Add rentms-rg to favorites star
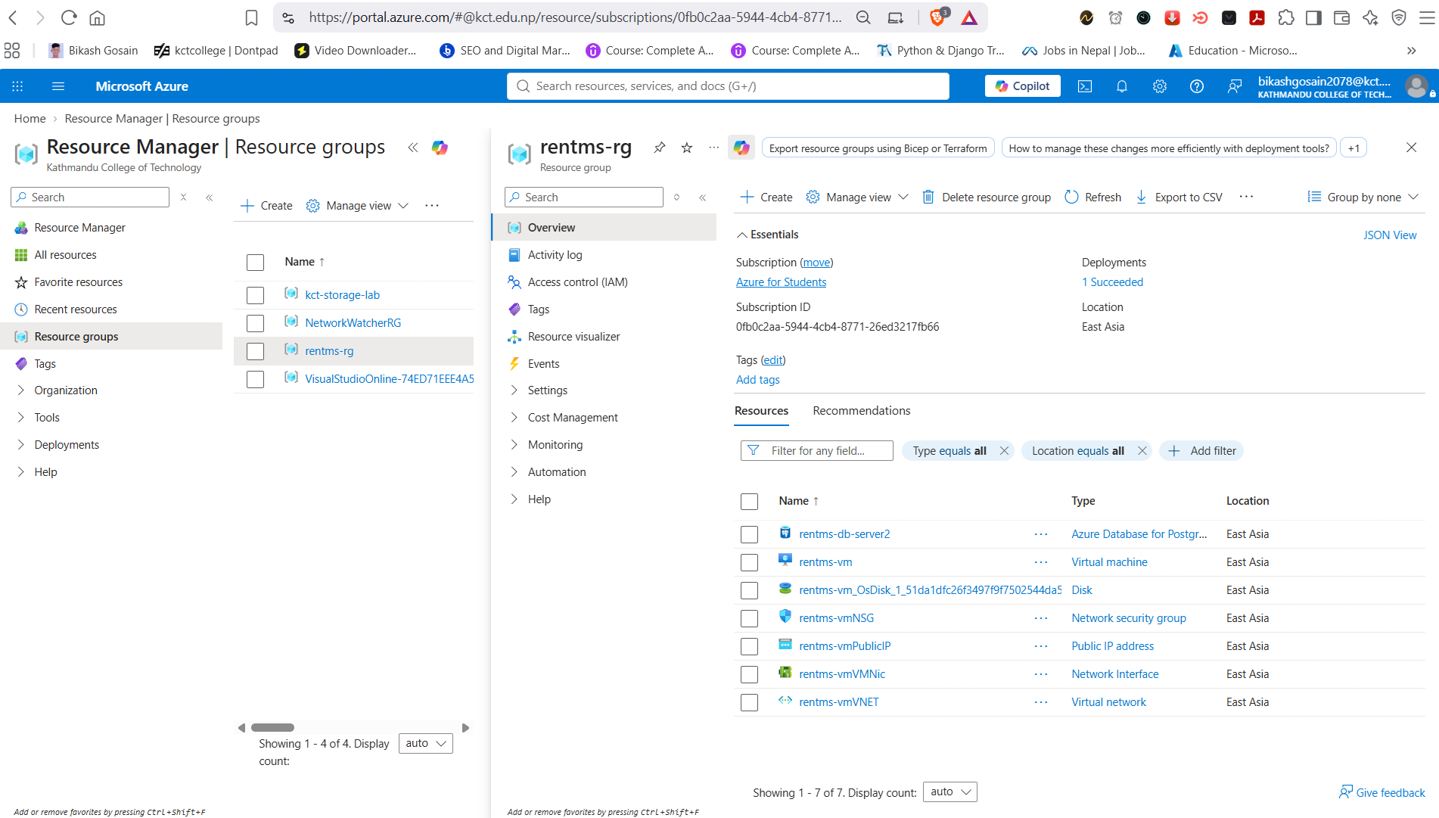The height and width of the screenshot is (818, 1439). (687, 148)
